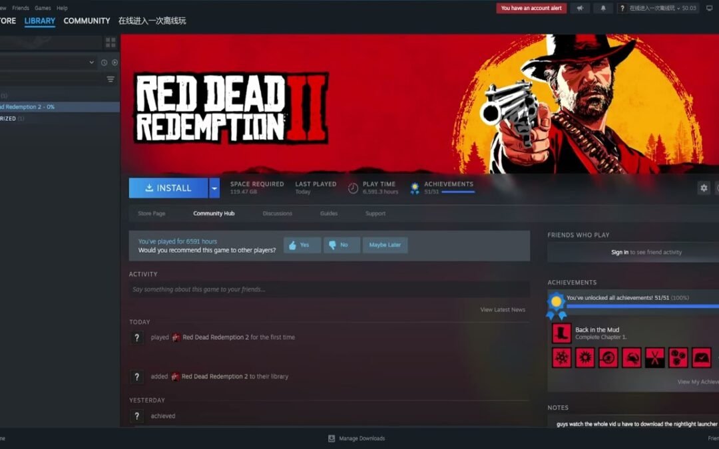Open the account name dropdown with wallet balance

coord(662,8)
